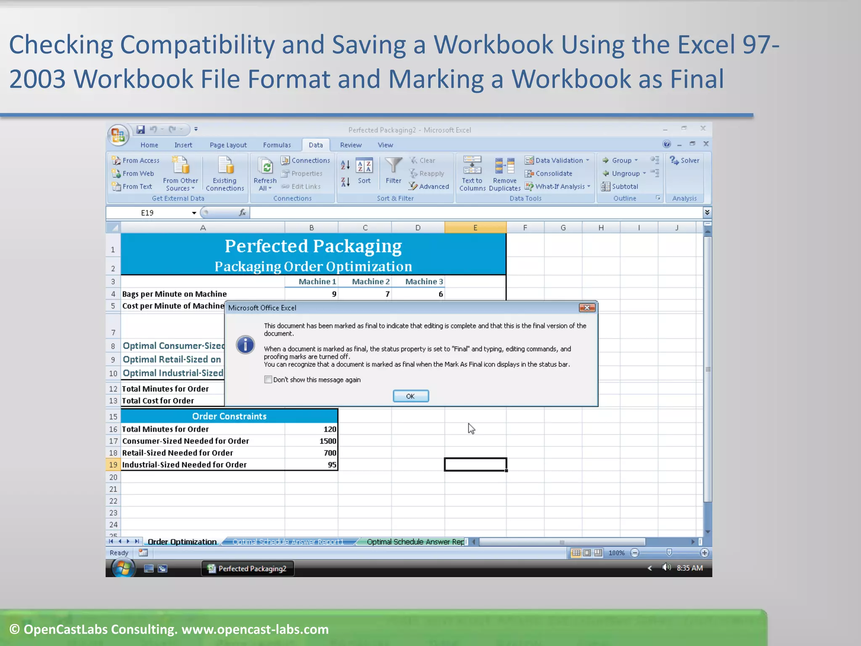Click Text to Columns
This screenshot has height=646, width=861.
(x=472, y=173)
